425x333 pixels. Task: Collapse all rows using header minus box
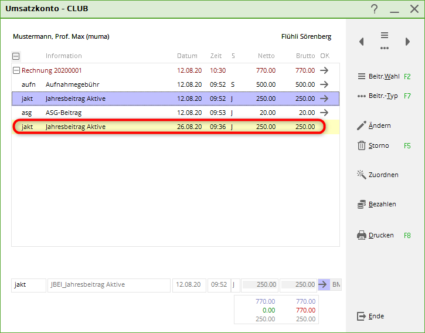16,56
